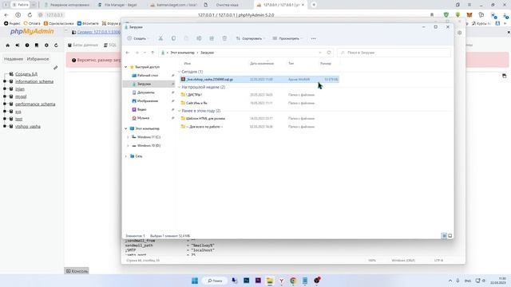The width and height of the screenshot is (511, 287).
Task: Go up one folder level in Explorer
Action: pos(153,53)
